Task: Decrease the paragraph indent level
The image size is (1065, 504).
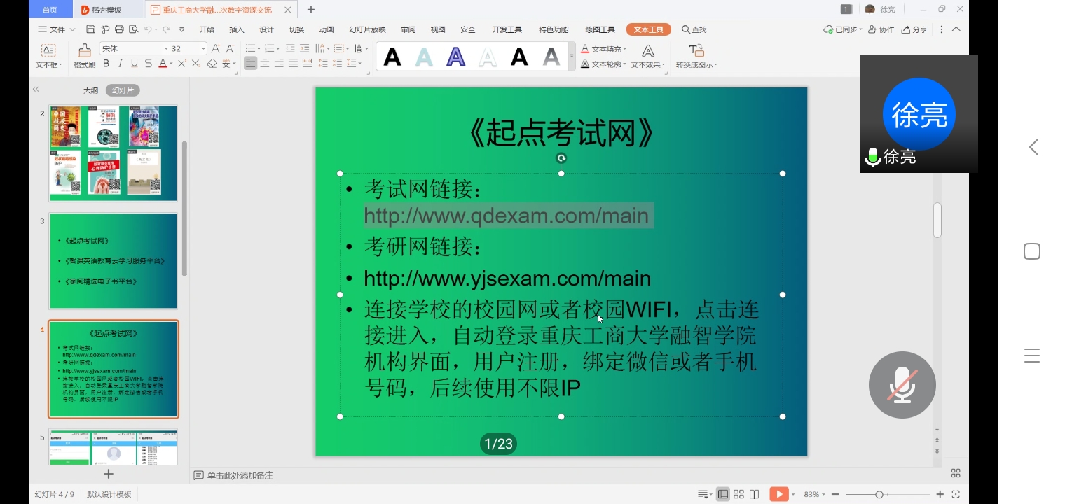Action: 290,48
